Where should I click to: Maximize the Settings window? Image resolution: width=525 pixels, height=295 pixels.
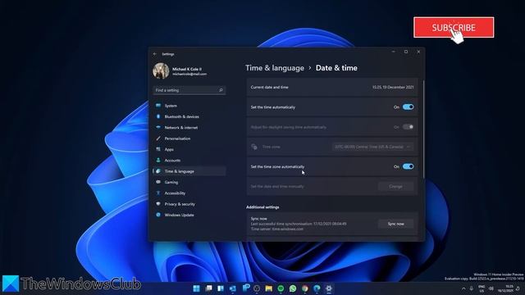[406, 52]
